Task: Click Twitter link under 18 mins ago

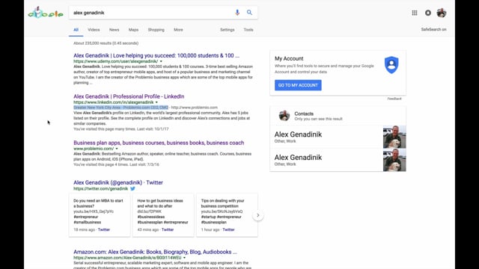Action: tap(104, 229)
